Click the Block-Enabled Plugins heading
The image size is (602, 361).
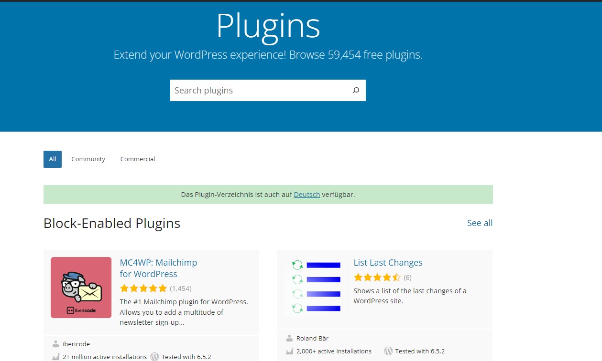pyautogui.click(x=112, y=223)
